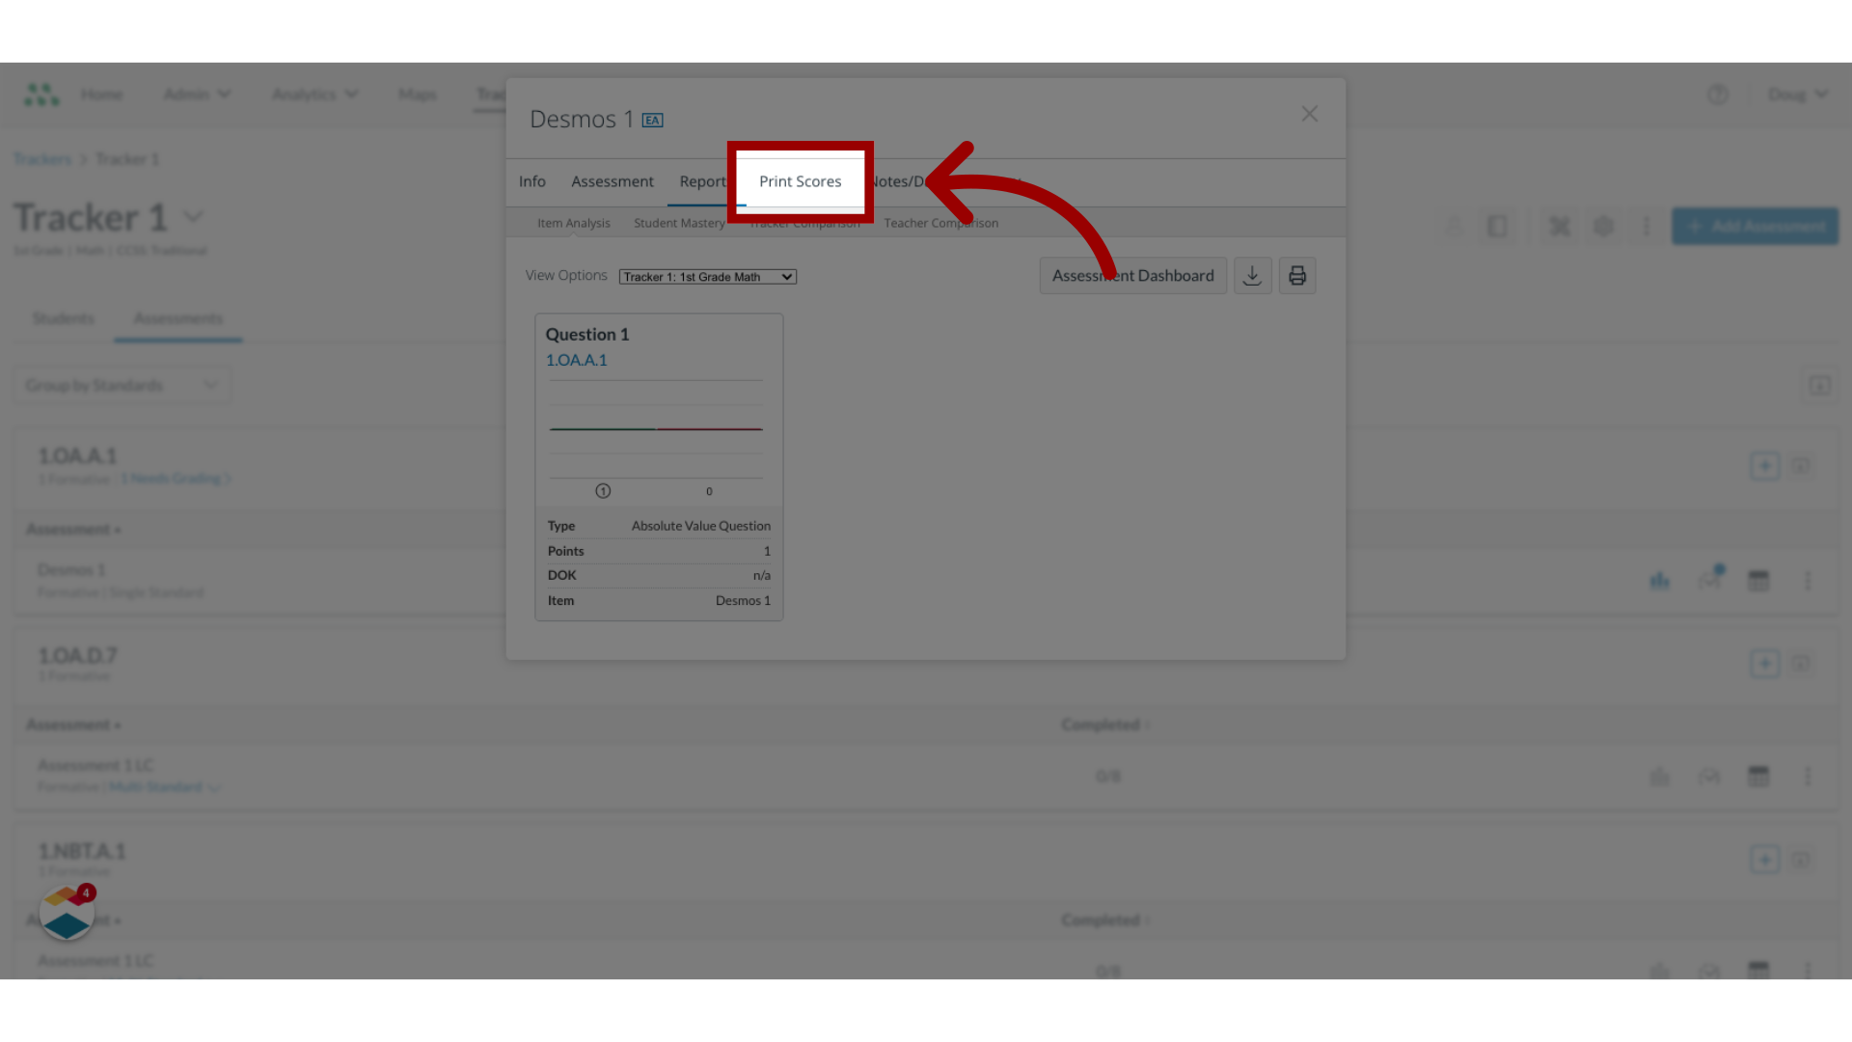Open the View Options tracker dropdown
Image resolution: width=1852 pixels, height=1042 pixels.
(708, 277)
